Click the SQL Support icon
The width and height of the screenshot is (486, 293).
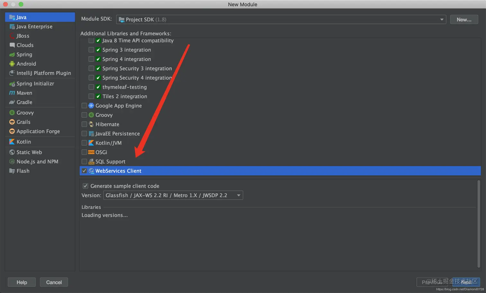[91, 161]
